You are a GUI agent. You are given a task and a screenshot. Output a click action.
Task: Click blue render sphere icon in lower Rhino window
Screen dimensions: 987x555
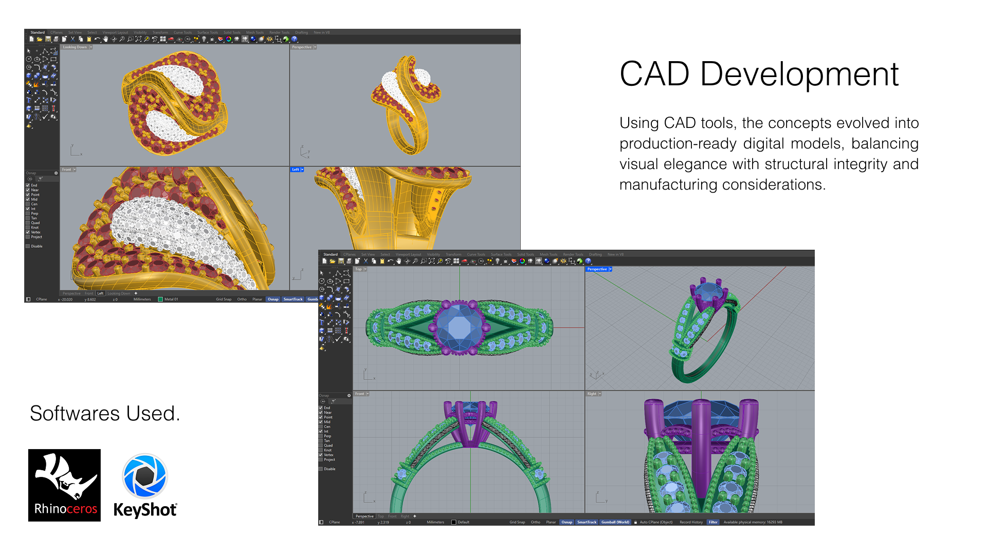pos(547,261)
